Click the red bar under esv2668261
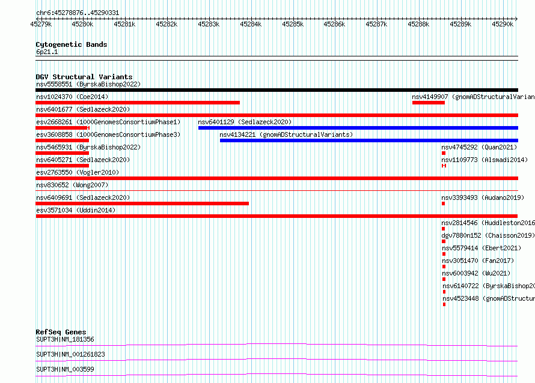 click(63, 128)
